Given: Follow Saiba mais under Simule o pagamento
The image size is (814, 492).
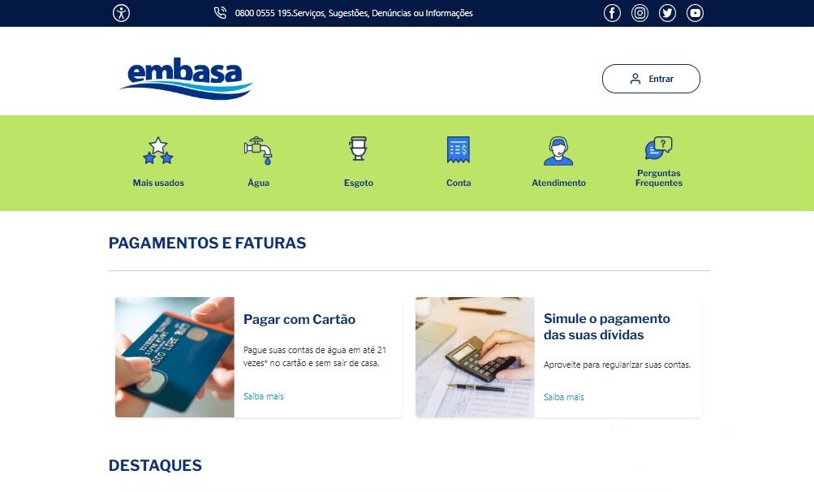Looking at the screenshot, I should (x=564, y=398).
